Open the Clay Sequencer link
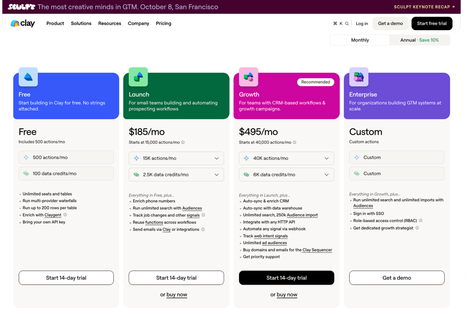Image resolution: width=466 pixels, height=309 pixels. click(317, 250)
